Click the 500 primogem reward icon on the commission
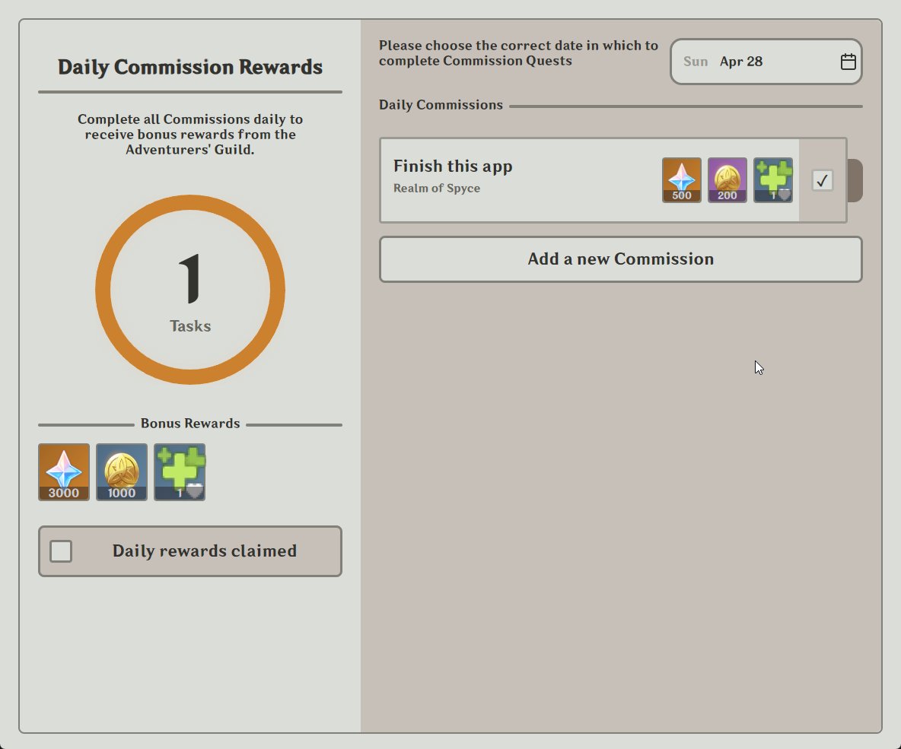The width and height of the screenshot is (901, 749). [x=682, y=179]
